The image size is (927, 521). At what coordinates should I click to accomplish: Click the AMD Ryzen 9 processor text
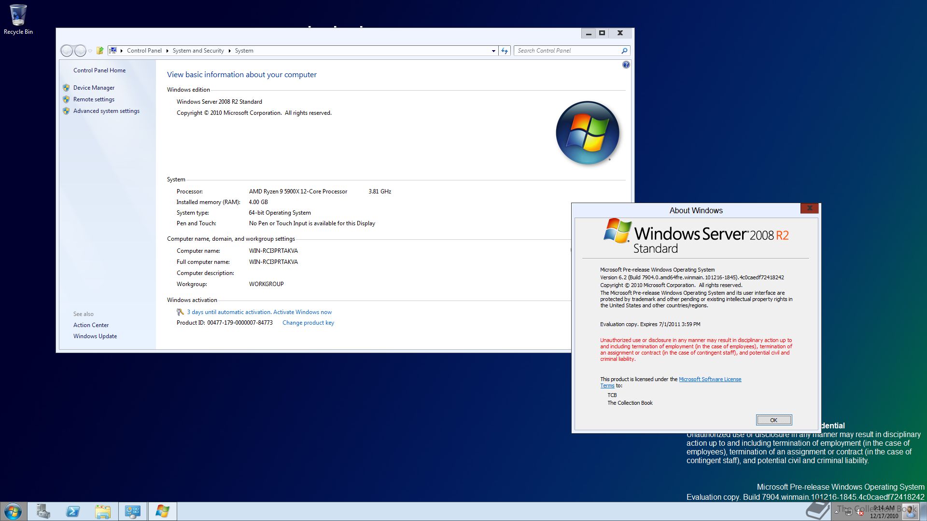coord(298,192)
